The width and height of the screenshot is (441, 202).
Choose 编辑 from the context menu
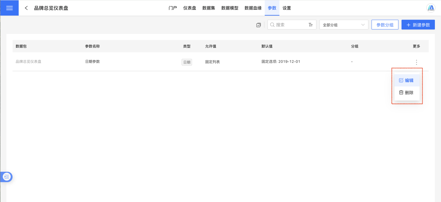pos(406,80)
